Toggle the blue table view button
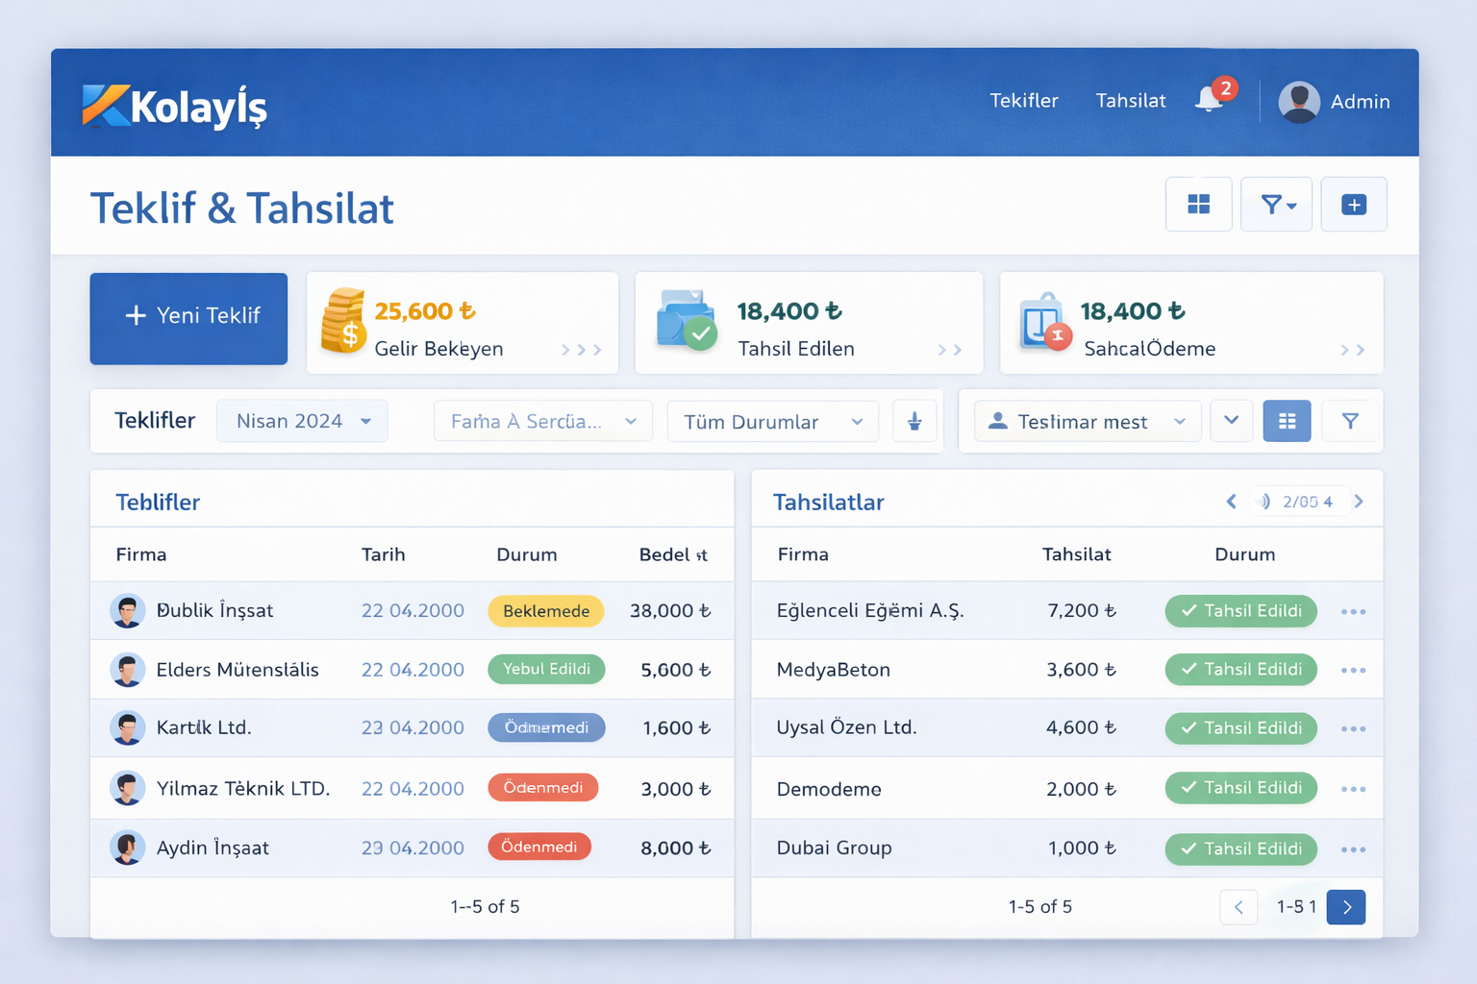 [1287, 422]
